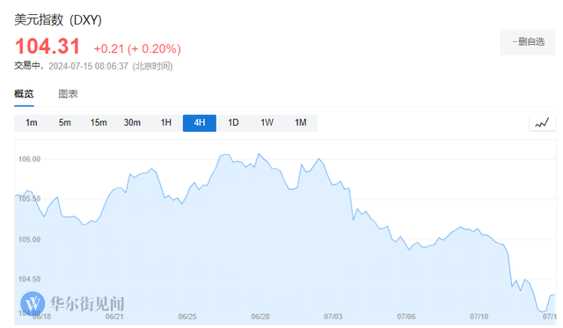Select the 5m timeframe
Screen dimensions: 563x328
point(65,123)
